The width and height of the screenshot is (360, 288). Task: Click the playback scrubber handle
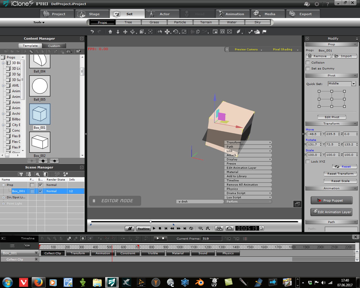coord(150,222)
